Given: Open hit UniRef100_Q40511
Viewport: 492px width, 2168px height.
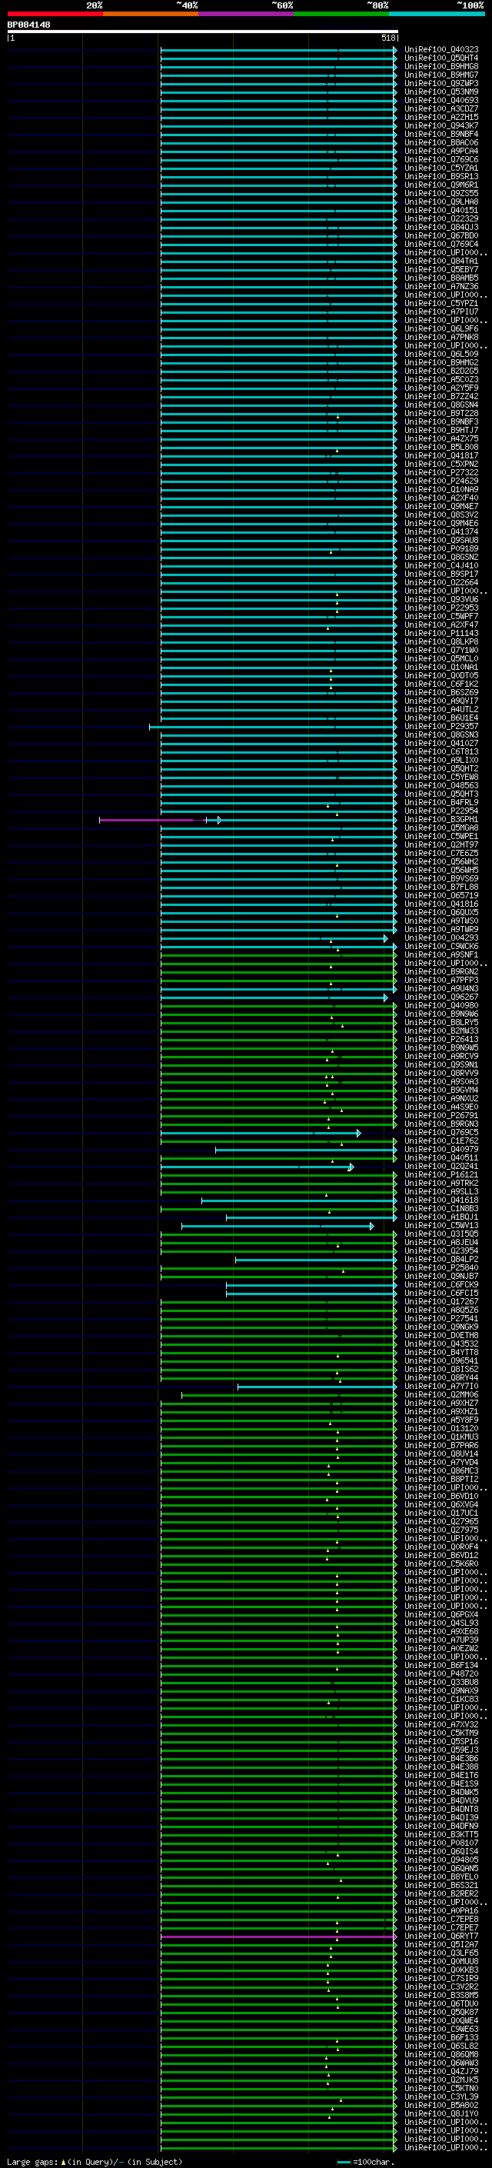Looking at the screenshot, I should [x=441, y=1158].
